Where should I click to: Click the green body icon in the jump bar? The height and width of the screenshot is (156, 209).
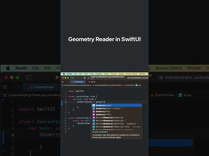coord(136,85)
